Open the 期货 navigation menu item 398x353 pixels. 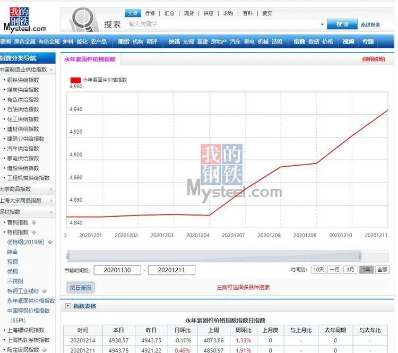coord(124,41)
